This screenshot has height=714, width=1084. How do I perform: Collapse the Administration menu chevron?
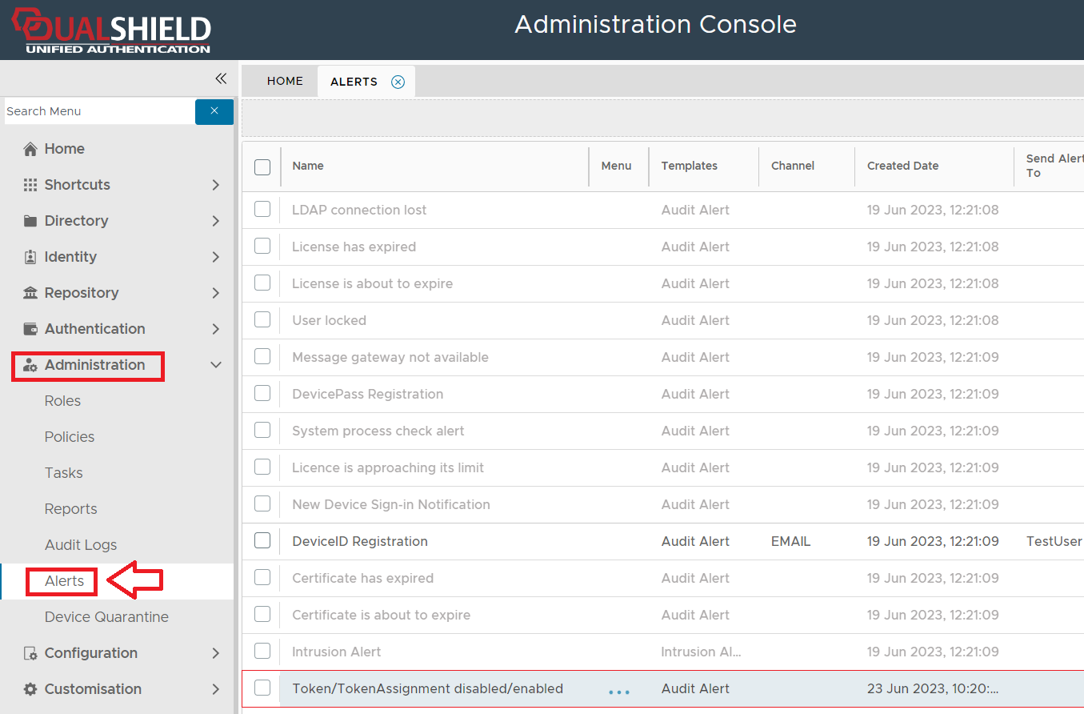215,365
